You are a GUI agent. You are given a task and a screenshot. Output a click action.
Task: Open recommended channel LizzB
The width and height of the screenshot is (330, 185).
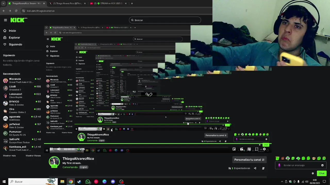coord(22,88)
